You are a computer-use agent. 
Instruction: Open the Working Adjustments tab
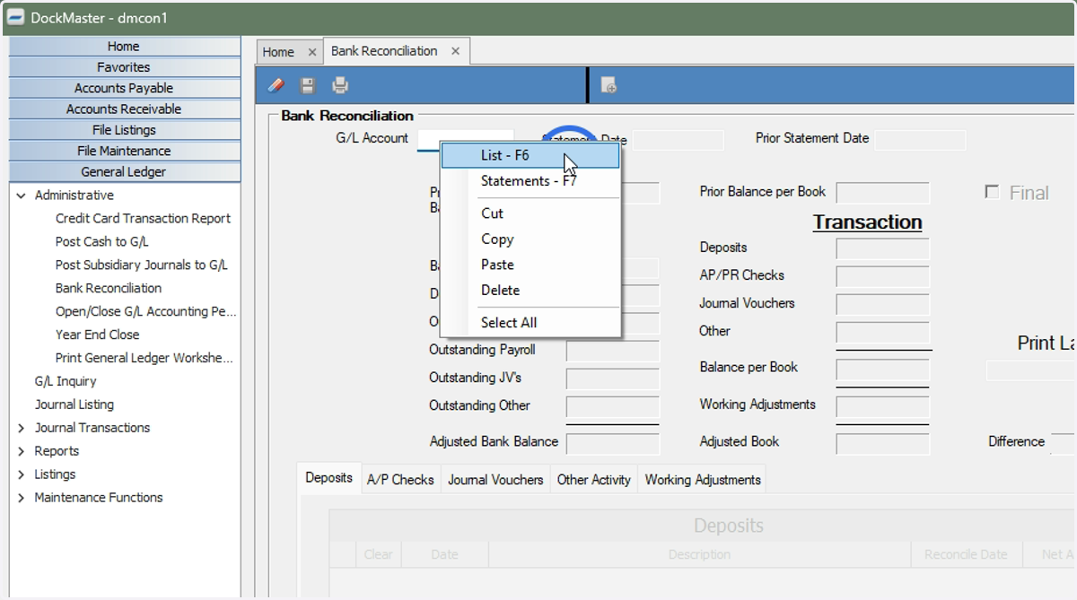pyautogui.click(x=703, y=480)
